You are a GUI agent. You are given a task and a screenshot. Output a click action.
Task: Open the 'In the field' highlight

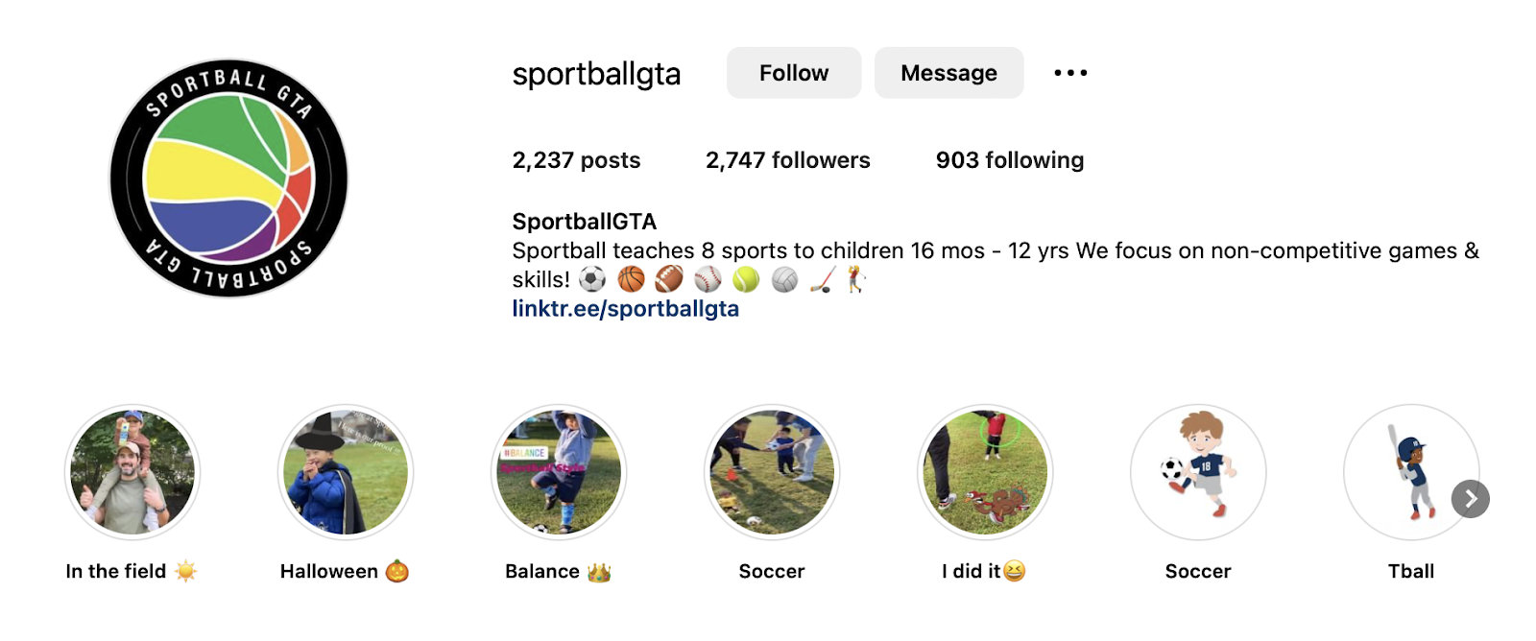point(132,471)
